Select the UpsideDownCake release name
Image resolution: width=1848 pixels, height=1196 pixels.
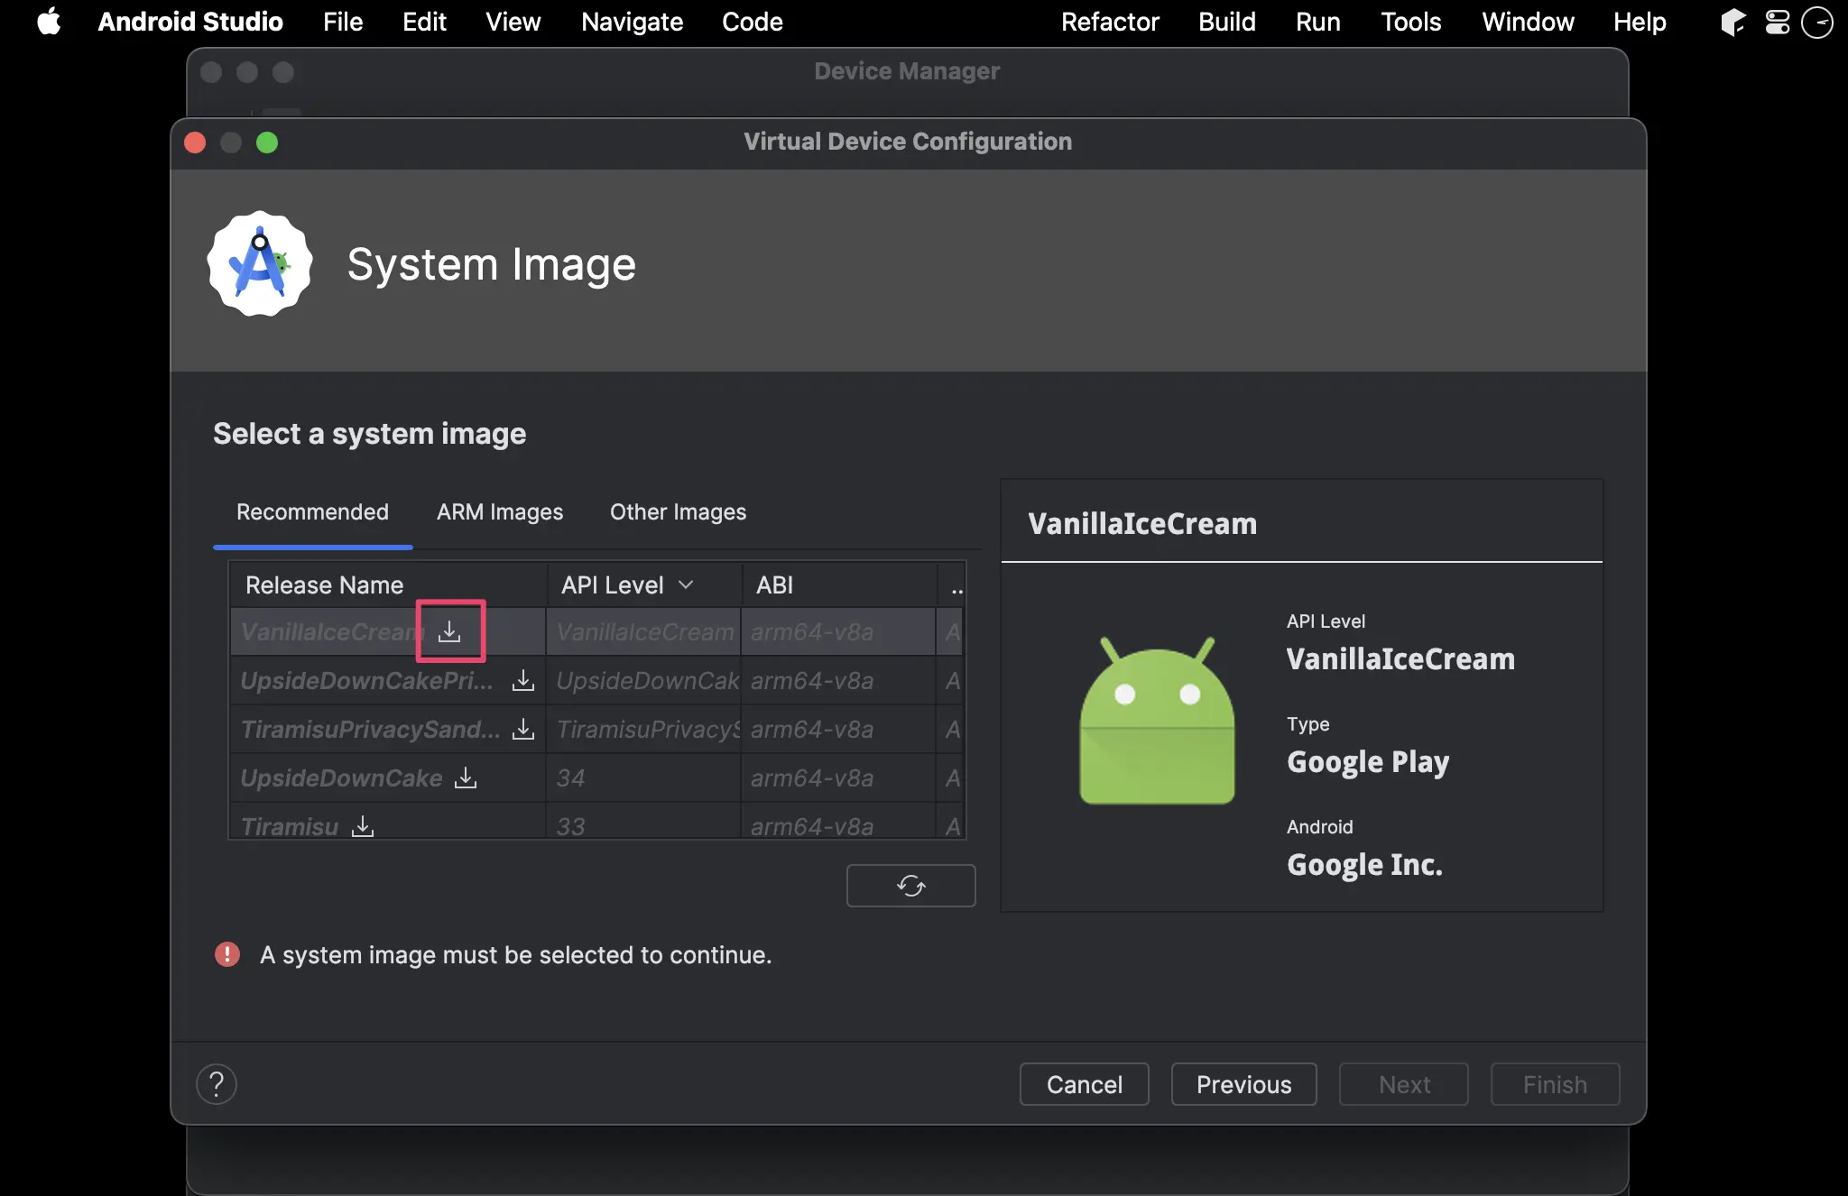341,777
